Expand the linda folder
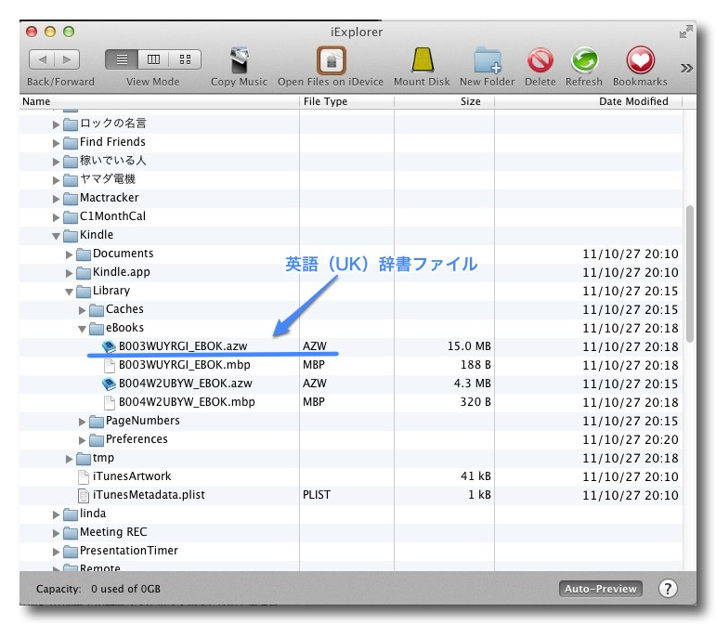716x625 pixels. [56, 515]
